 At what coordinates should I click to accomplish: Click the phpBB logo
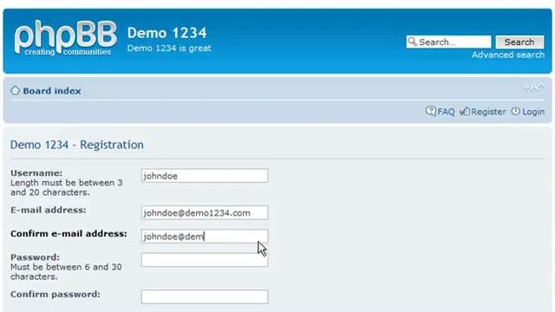tap(66, 38)
